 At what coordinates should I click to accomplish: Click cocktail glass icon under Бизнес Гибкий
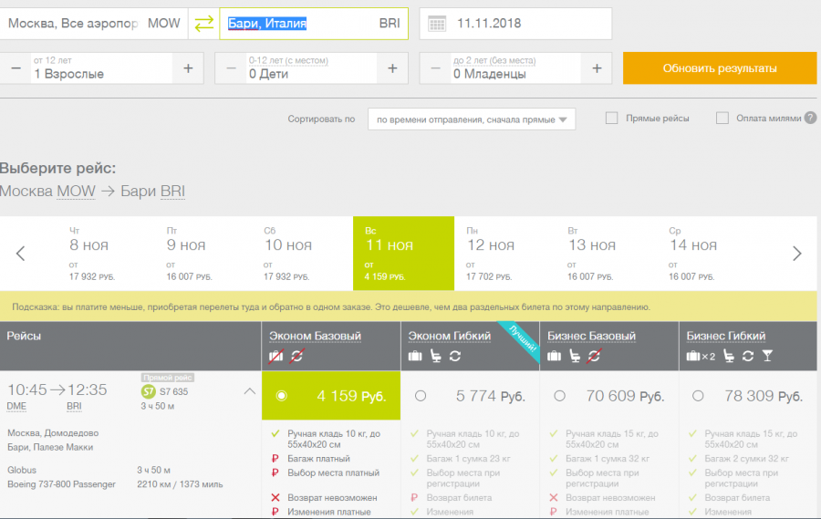(x=767, y=356)
